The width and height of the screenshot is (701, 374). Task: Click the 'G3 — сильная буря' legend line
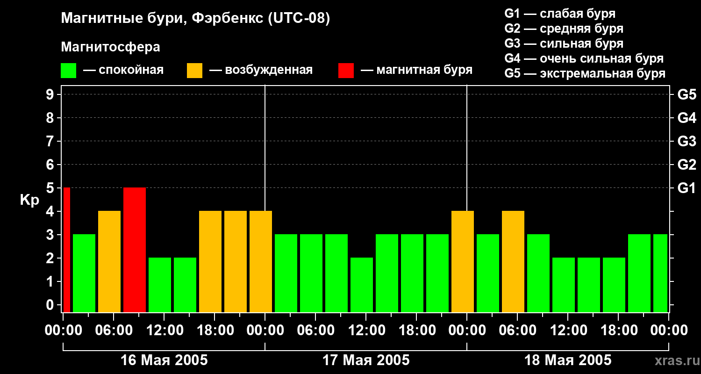pyautogui.click(x=564, y=43)
